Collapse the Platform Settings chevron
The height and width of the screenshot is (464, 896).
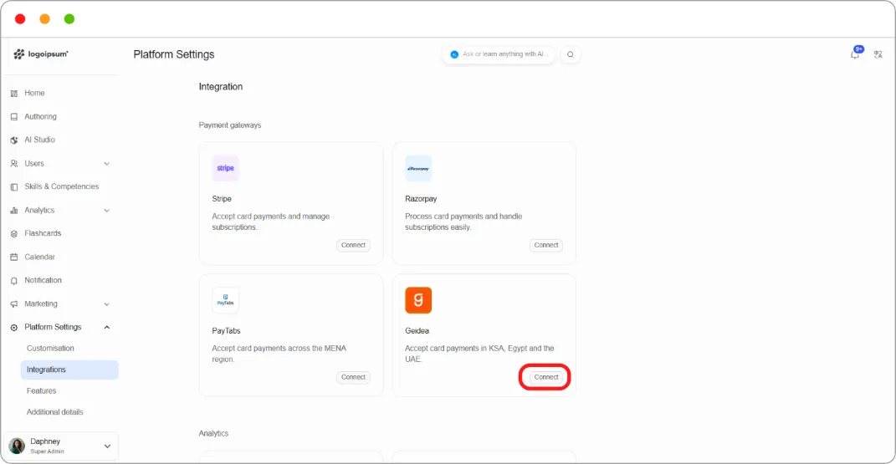pyautogui.click(x=107, y=327)
